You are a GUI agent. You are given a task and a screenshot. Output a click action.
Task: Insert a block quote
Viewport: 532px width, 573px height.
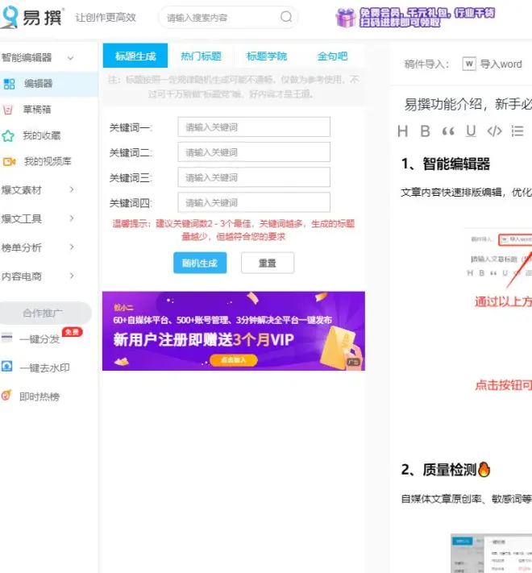click(x=448, y=131)
